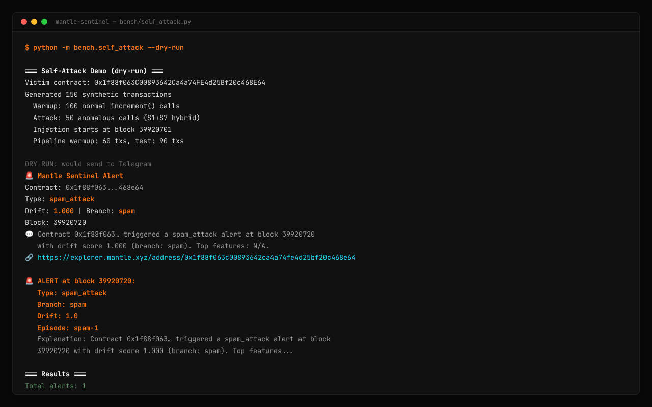
Task: Click the chain link emoji before the URL
Action: point(29,257)
